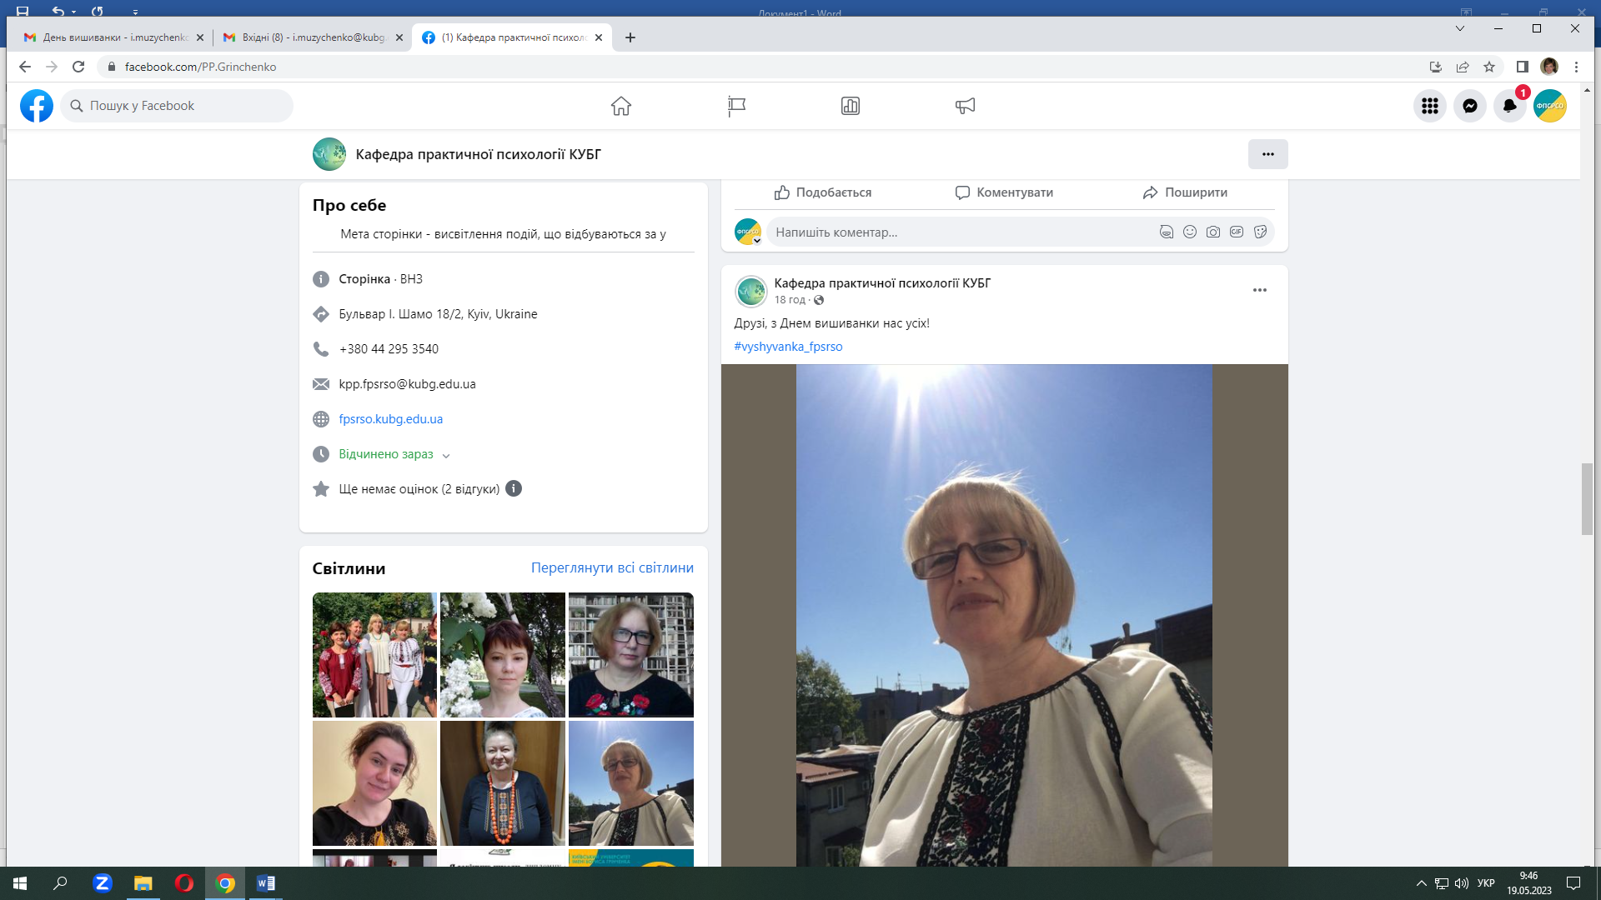Open the fpsrso.kubg.edu.ua website link
Image resolution: width=1601 pixels, height=900 pixels.
pos(390,419)
